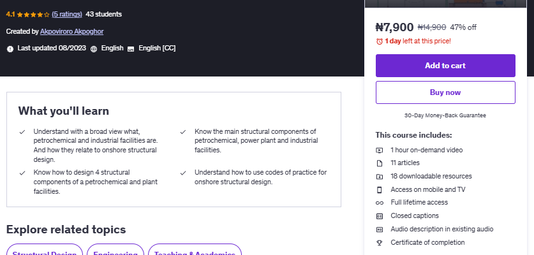Click the video icon beside on-demand video
Image resolution: width=534 pixels, height=255 pixels.
[x=379, y=150]
